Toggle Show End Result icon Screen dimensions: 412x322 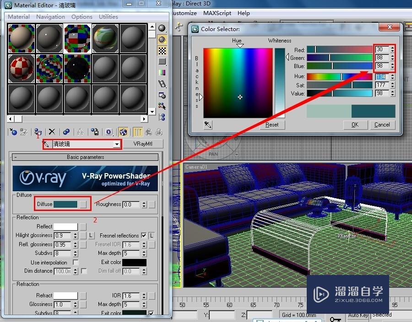coord(137,132)
